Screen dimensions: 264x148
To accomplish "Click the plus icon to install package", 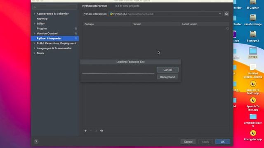I will click(85, 131).
